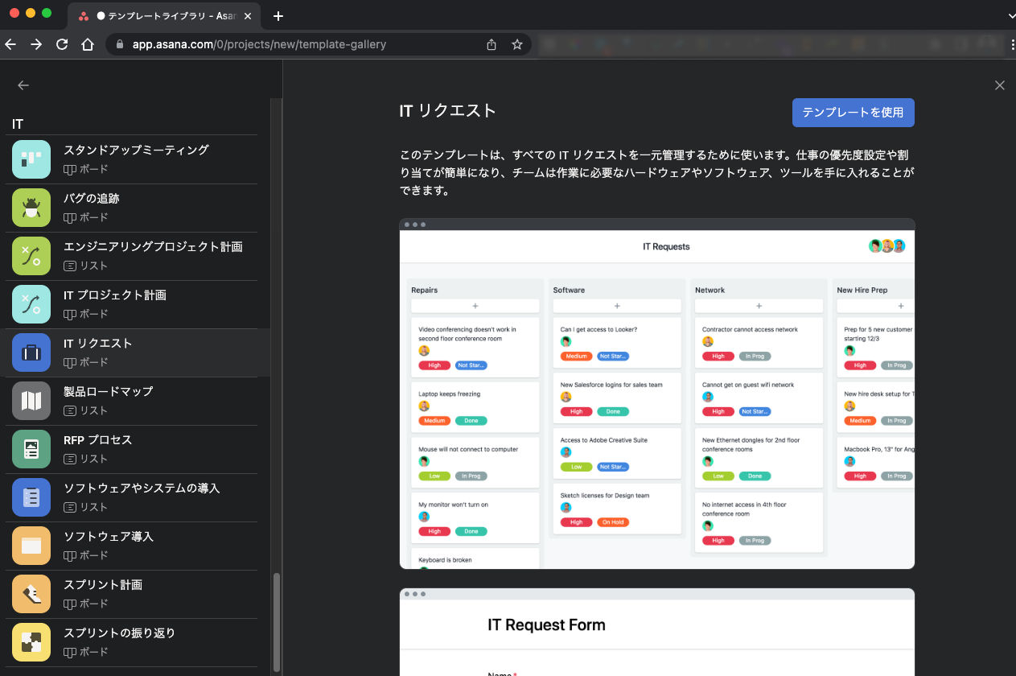The width and height of the screenshot is (1016, 676).
Task: Choose ソフトウェアやシステムの導入 template name
Action: (142, 488)
